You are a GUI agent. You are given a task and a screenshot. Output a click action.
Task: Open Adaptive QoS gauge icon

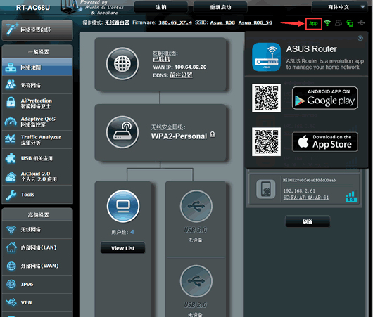pos(11,122)
